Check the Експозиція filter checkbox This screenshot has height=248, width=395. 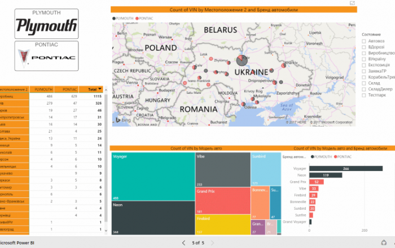364,65
